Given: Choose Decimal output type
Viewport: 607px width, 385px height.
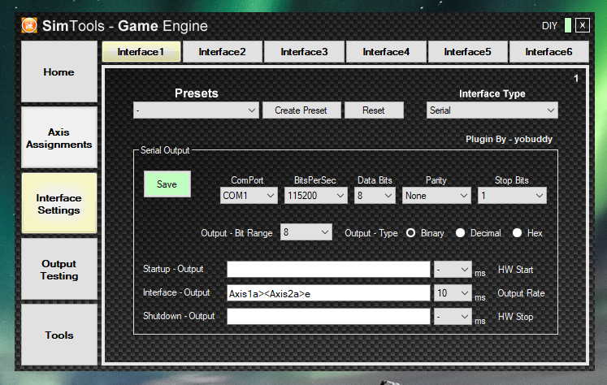Looking at the screenshot, I should pyautogui.click(x=461, y=233).
